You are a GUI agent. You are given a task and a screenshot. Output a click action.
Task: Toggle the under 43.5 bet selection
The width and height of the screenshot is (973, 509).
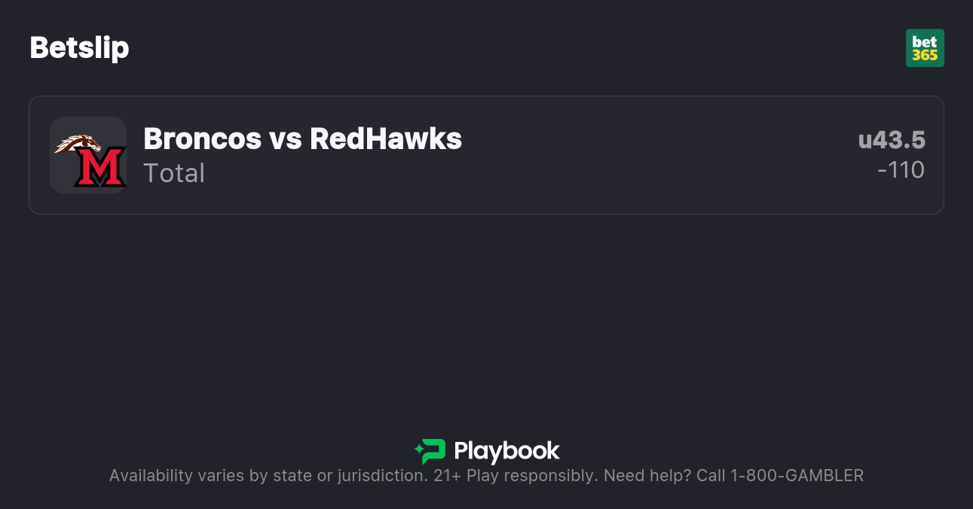coord(892,140)
